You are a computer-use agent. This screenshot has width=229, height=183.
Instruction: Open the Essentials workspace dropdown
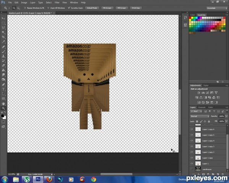coord(217,8)
